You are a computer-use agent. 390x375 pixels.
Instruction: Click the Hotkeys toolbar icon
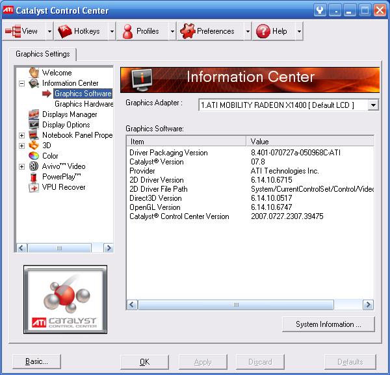(x=65, y=31)
